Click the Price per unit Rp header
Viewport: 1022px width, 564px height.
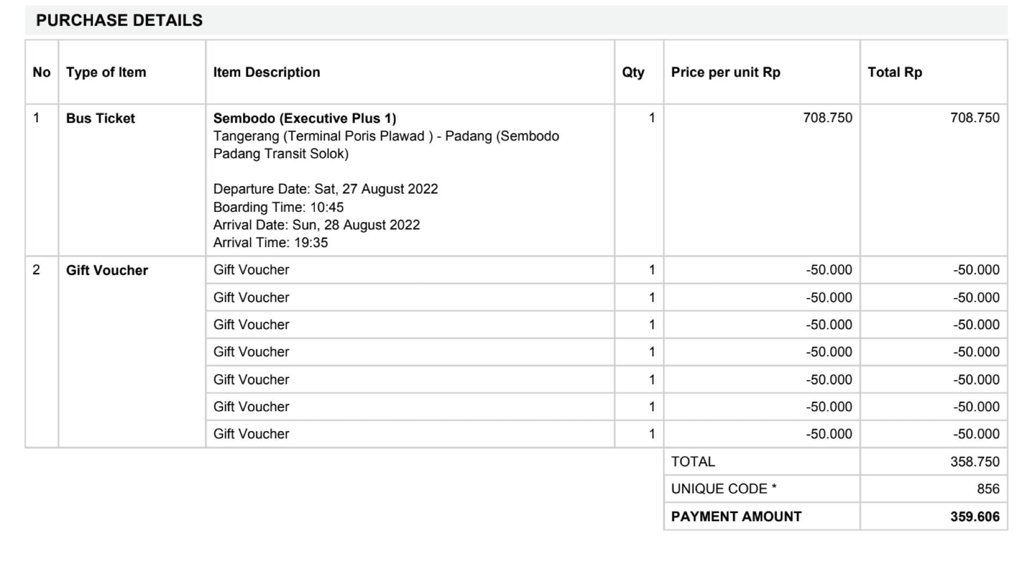(725, 72)
